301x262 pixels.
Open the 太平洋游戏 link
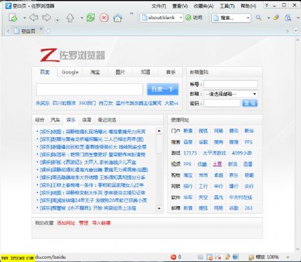214,153
